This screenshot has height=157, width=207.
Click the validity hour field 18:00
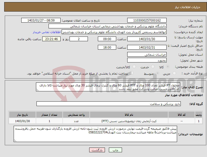coord(107,47)
